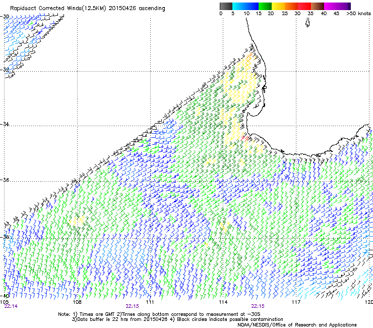Click the red wind barbs off the coast
Viewport: 373px width, 328px height.
pyautogui.click(x=245, y=137)
